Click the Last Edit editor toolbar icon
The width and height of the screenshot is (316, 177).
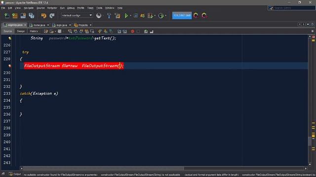46,31
